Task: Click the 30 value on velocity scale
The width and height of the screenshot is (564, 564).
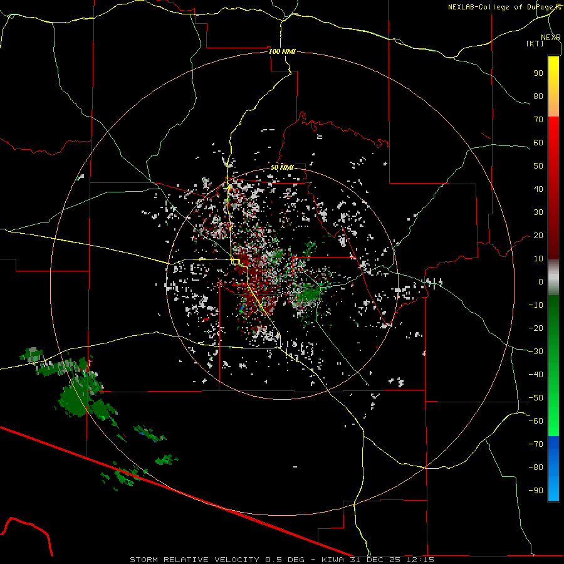Action: [x=538, y=212]
